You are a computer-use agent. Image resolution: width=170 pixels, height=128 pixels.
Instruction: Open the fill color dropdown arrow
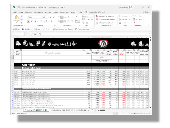point(49,21)
